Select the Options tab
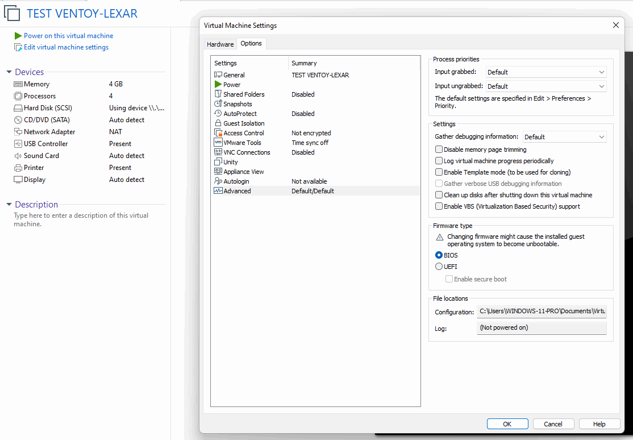This screenshot has width=633, height=440. tap(251, 43)
